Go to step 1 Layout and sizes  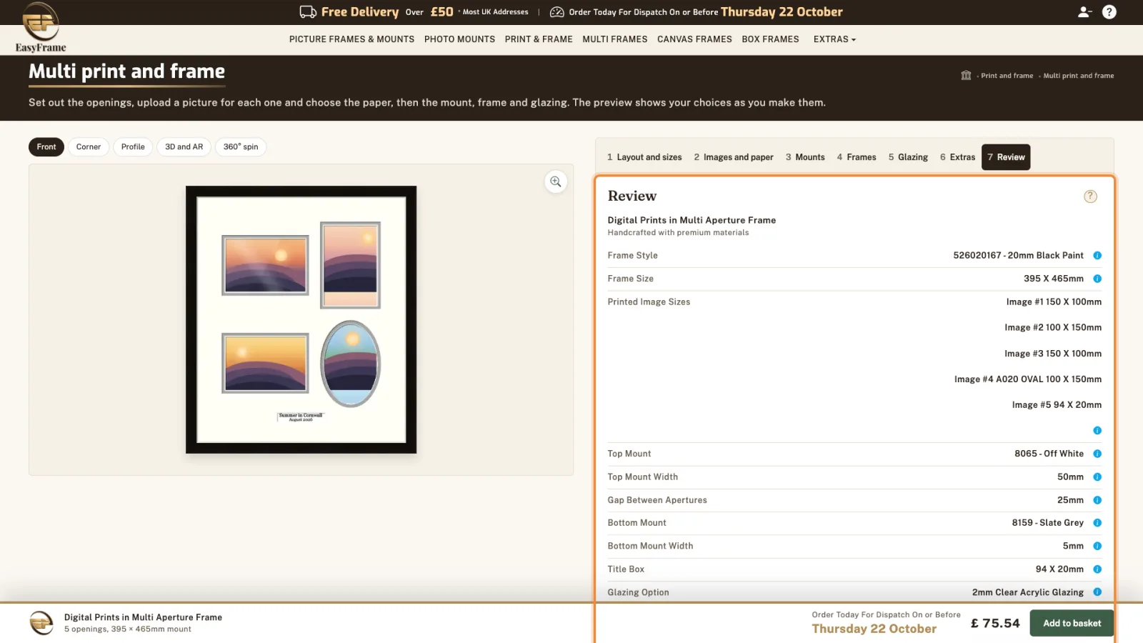(644, 157)
